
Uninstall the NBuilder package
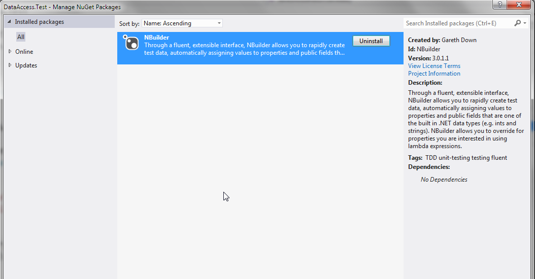[x=371, y=41]
